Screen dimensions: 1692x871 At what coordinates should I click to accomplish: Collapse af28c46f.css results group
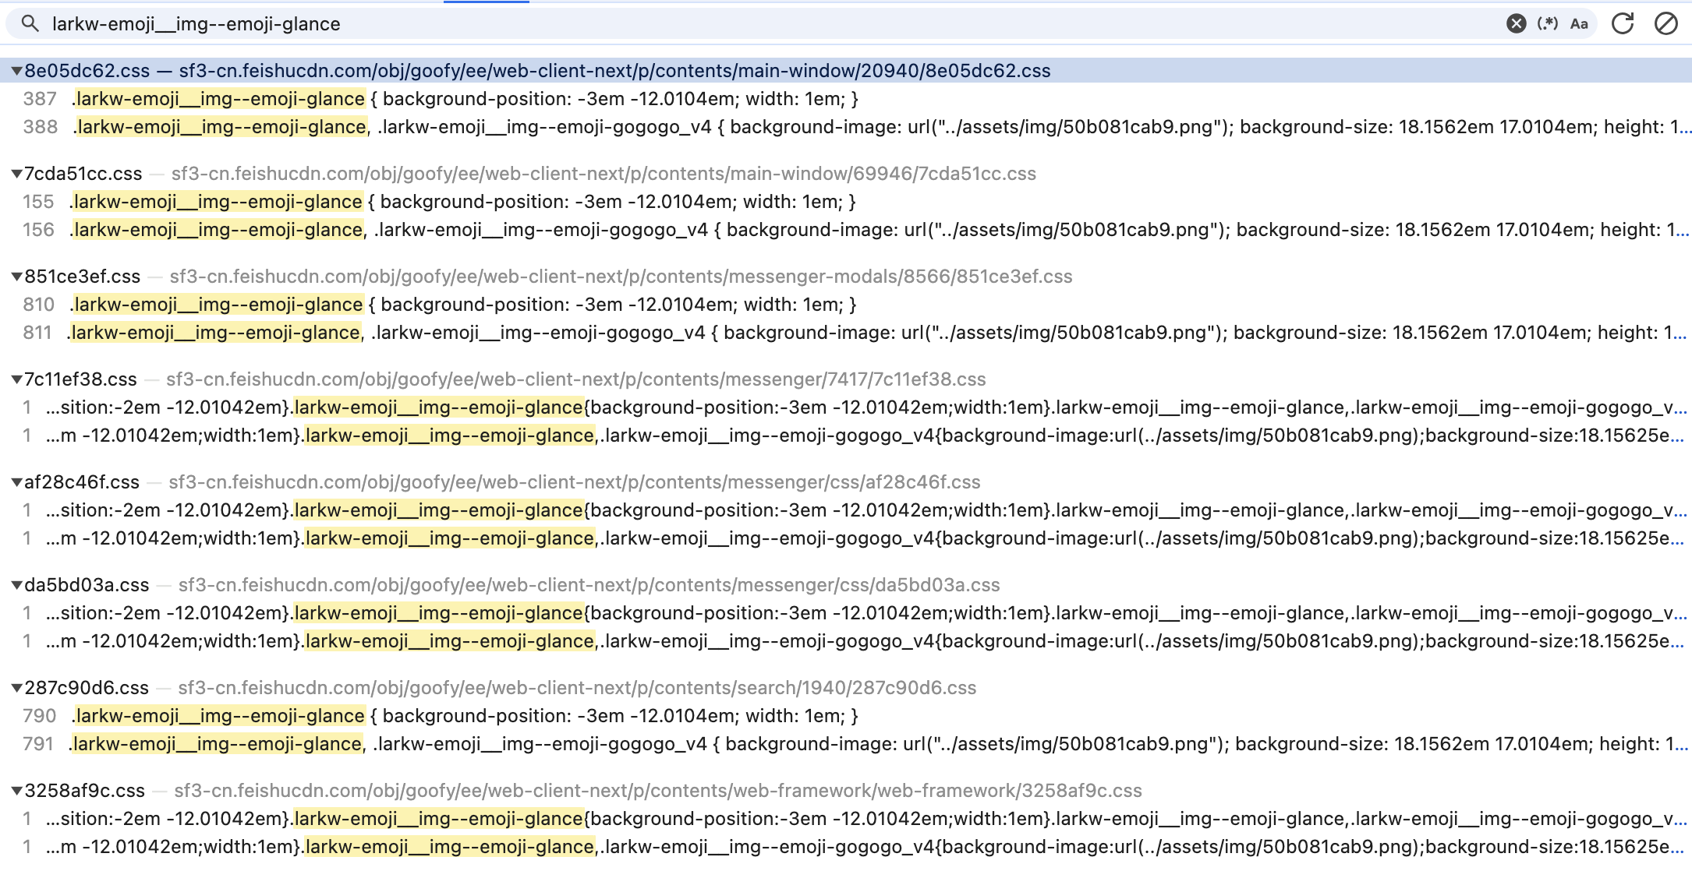[16, 482]
